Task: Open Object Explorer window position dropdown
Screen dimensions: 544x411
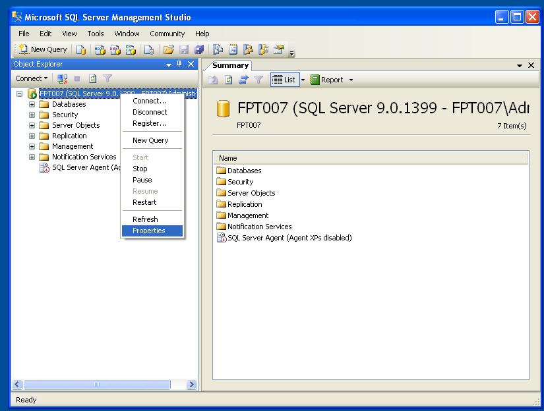Action: point(169,65)
